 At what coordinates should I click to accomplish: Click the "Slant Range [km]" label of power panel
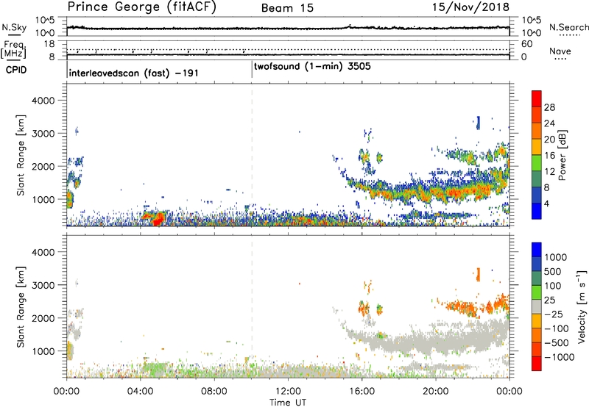21,155
